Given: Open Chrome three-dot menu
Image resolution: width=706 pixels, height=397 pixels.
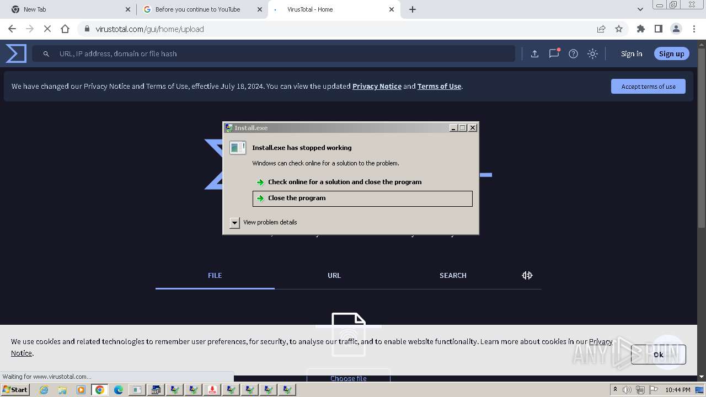Looking at the screenshot, I should click(x=694, y=29).
